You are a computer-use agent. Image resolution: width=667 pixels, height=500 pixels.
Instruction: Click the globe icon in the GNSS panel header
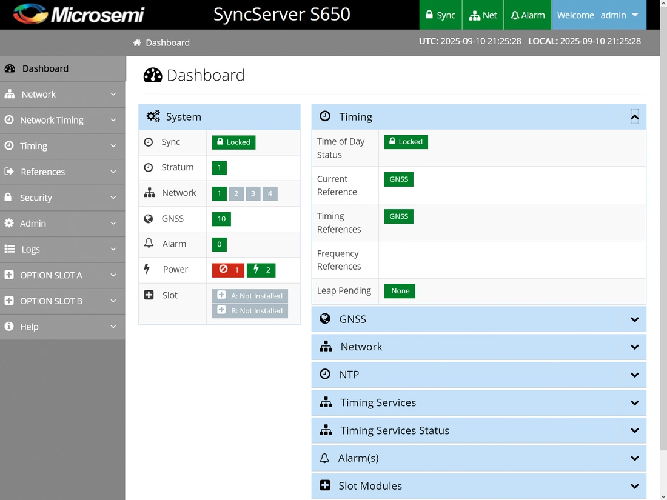click(x=325, y=319)
